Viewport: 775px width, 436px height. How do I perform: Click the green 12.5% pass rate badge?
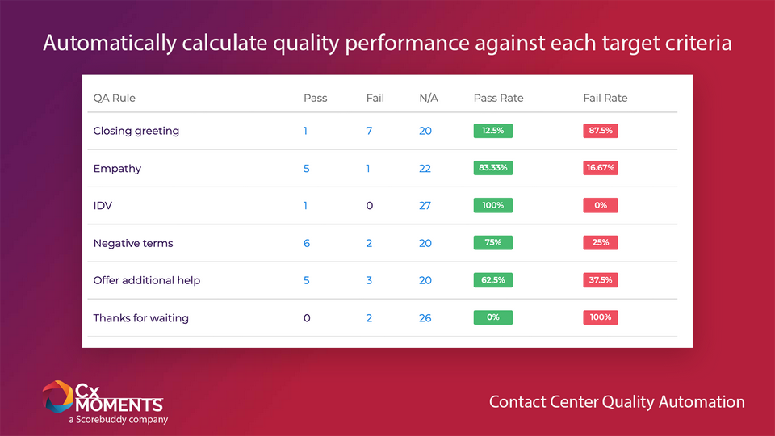(x=492, y=131)
